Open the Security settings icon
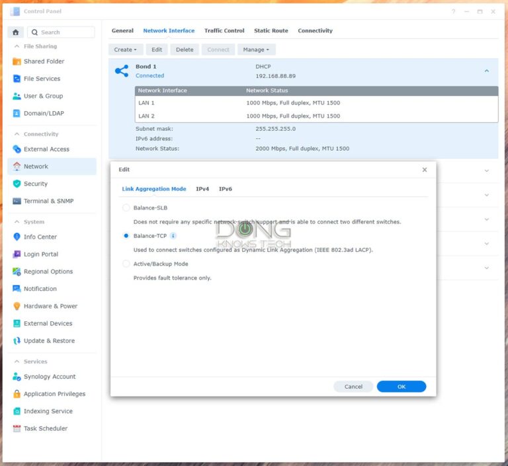 [x=17, y=184]
